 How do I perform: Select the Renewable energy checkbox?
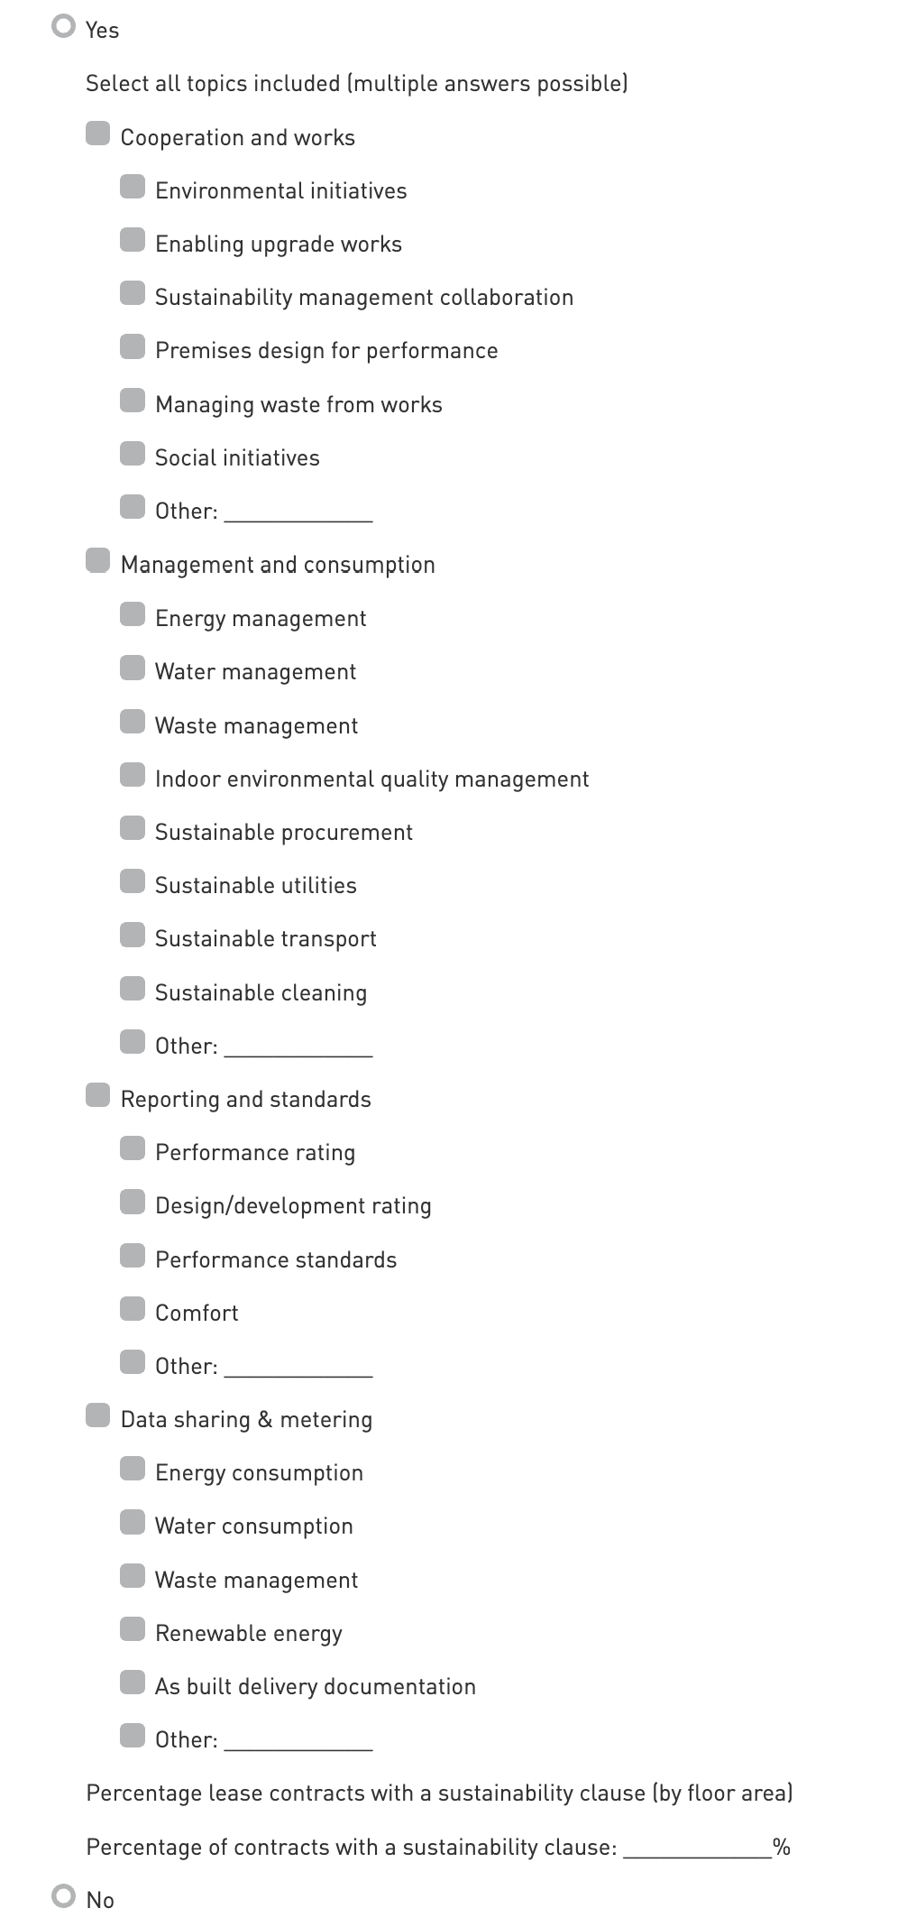tap(133, 1629)
